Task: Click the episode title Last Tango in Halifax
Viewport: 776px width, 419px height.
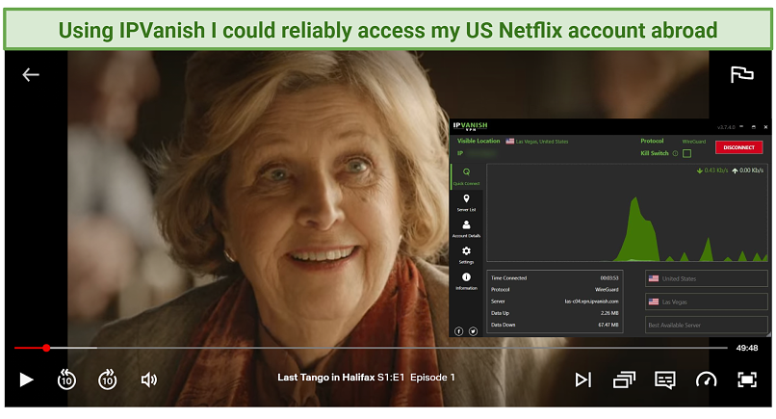Action: point(325,378)
